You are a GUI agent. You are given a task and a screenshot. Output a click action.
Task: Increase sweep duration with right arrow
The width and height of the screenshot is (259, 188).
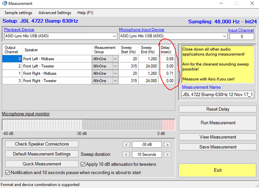pos(167,154)
